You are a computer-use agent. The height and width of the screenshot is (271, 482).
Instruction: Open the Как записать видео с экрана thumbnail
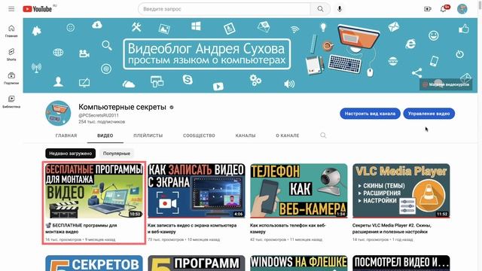(x=197, y=190)
